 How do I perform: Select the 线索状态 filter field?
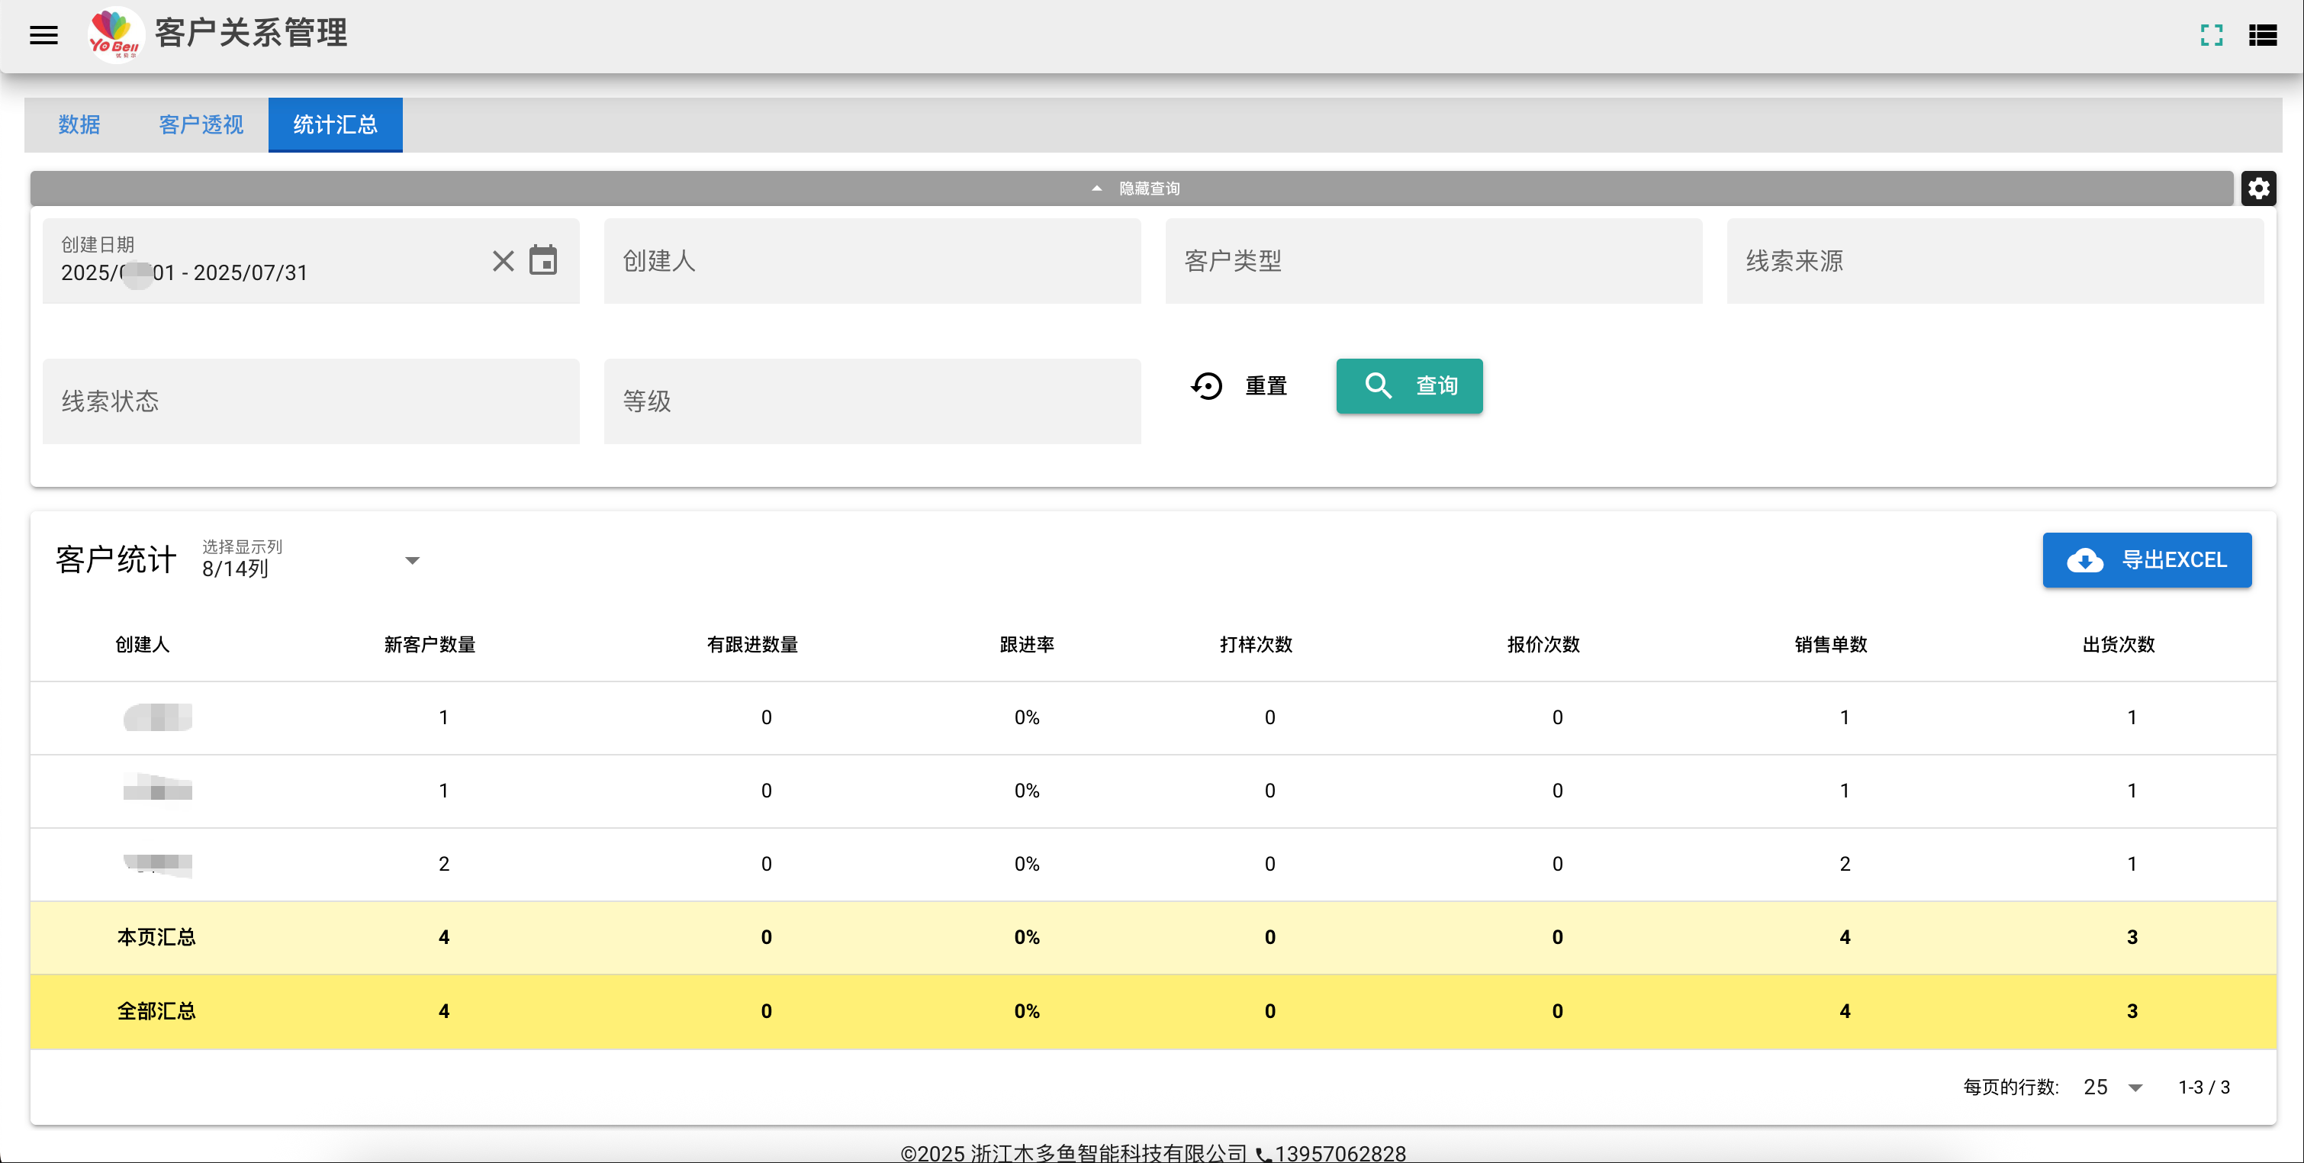tap(311, 401)
